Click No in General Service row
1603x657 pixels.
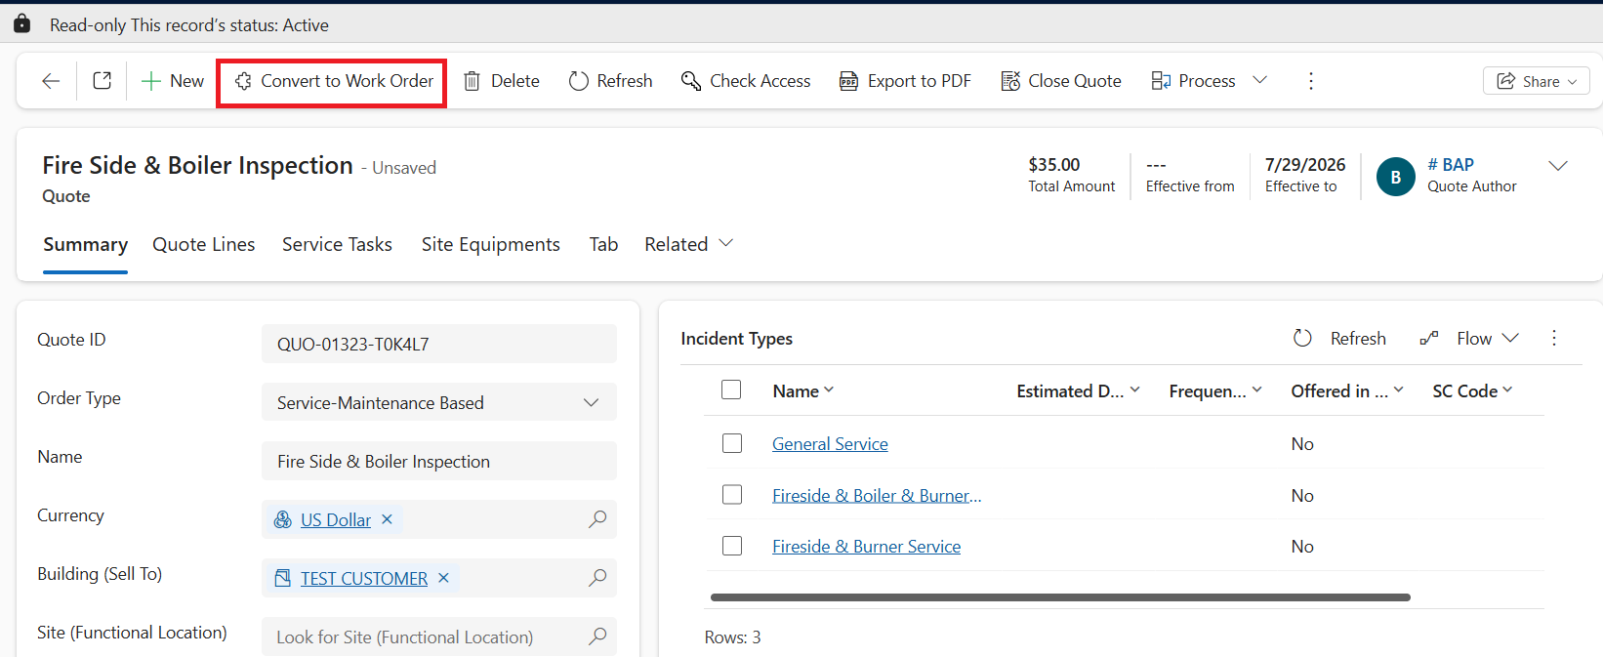point(1302,444)
